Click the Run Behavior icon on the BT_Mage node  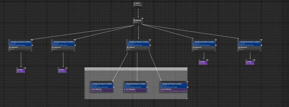pos(161,89)
